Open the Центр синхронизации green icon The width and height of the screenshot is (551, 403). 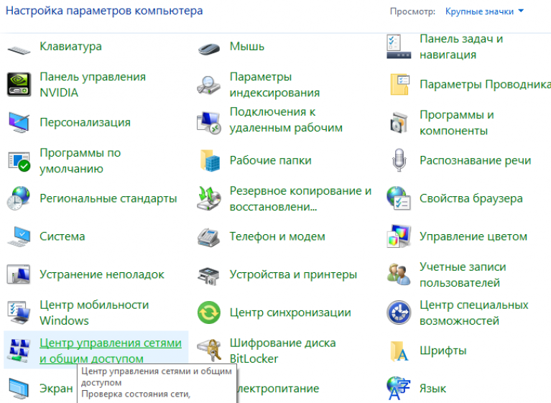point(208,312)
